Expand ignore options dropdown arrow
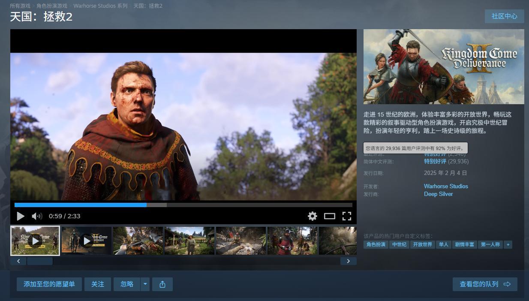The height and width of the screenshot is (301, 529). (145, 284)
